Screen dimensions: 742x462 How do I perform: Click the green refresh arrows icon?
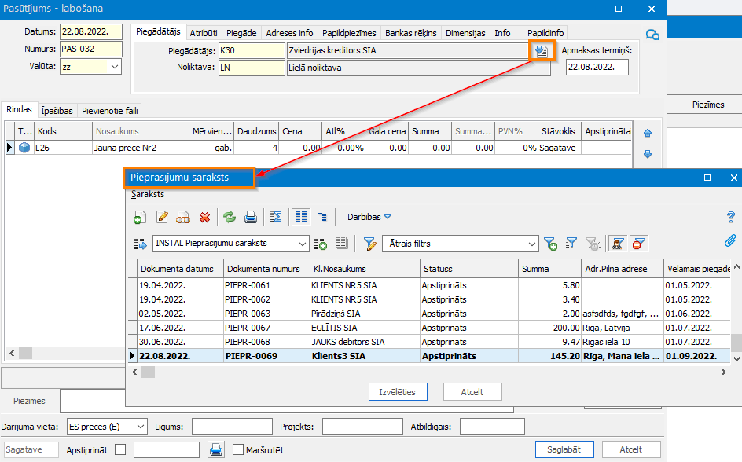click(230, 217)
